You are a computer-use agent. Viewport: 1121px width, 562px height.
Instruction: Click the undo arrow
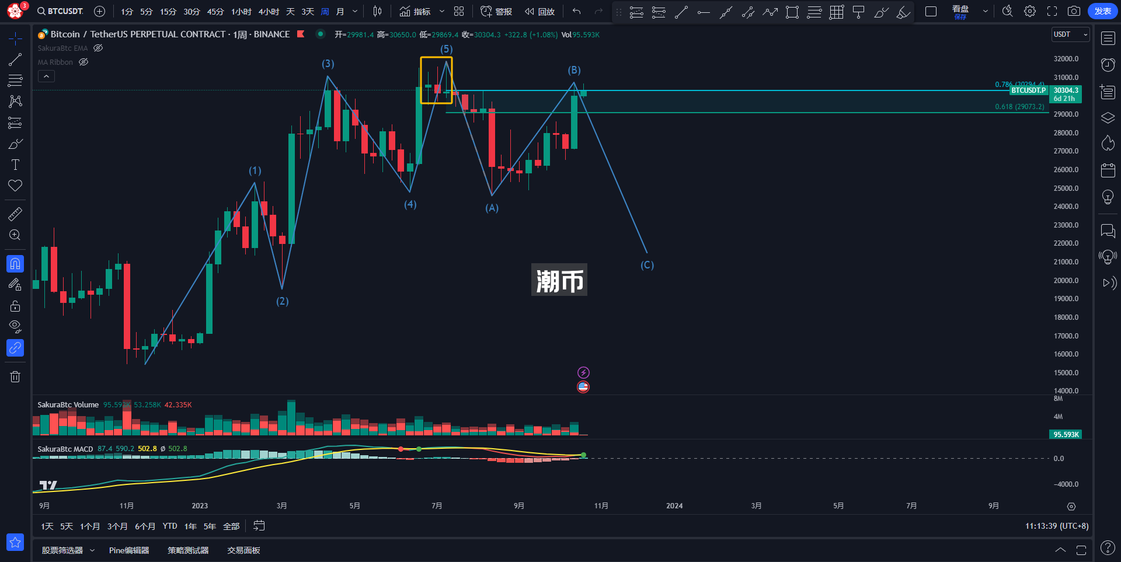(577, 11)
